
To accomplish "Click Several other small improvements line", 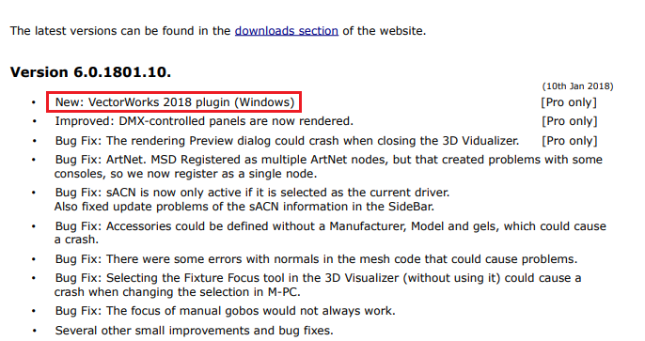I will [x=194, y=331].
